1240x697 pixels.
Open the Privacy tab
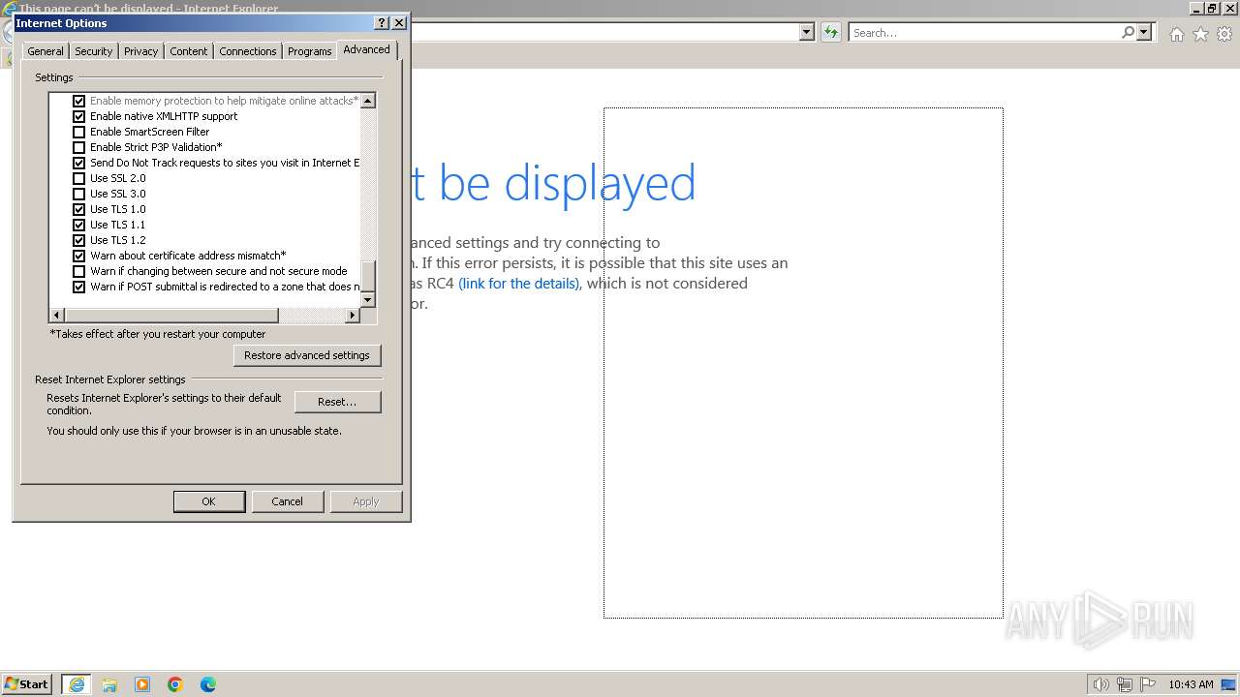(x=141, y=51)
